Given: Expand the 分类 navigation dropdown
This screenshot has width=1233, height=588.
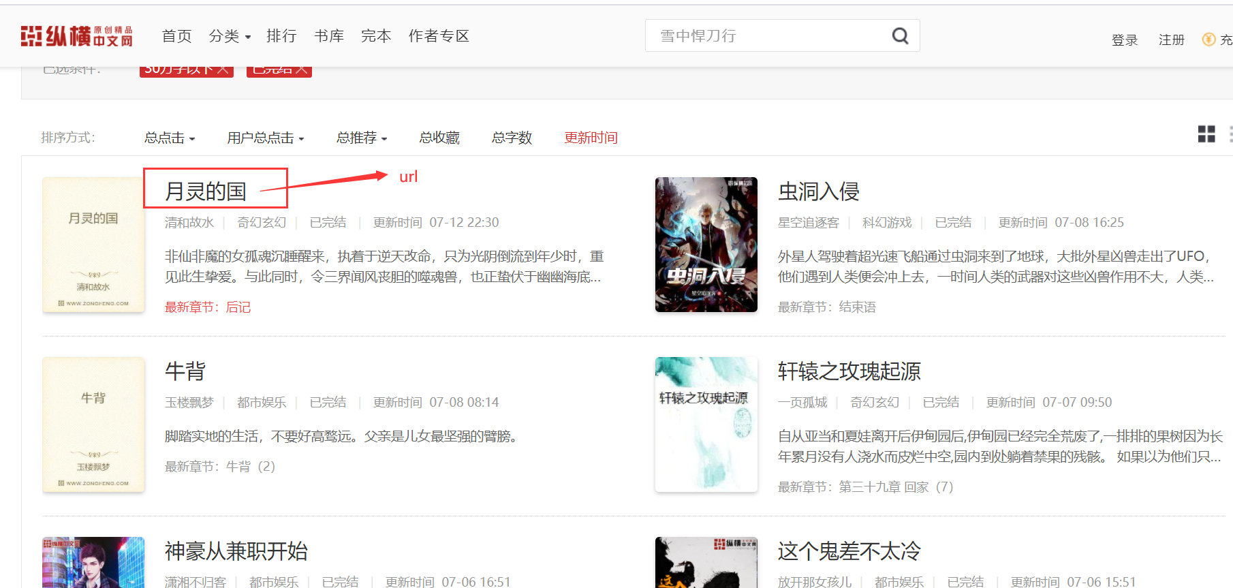Looking at the screenshot, I should pyautogui.click(x=230, y=36).
